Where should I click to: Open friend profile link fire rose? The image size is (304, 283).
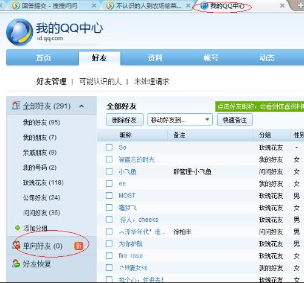tap(131, 256)
